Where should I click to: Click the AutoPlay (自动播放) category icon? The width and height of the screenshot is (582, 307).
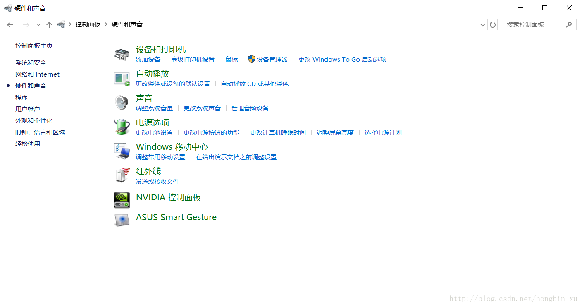pos(122,79)
